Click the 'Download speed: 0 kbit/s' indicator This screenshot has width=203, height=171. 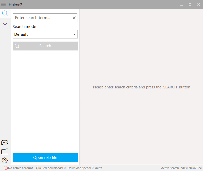coord(85,168)
